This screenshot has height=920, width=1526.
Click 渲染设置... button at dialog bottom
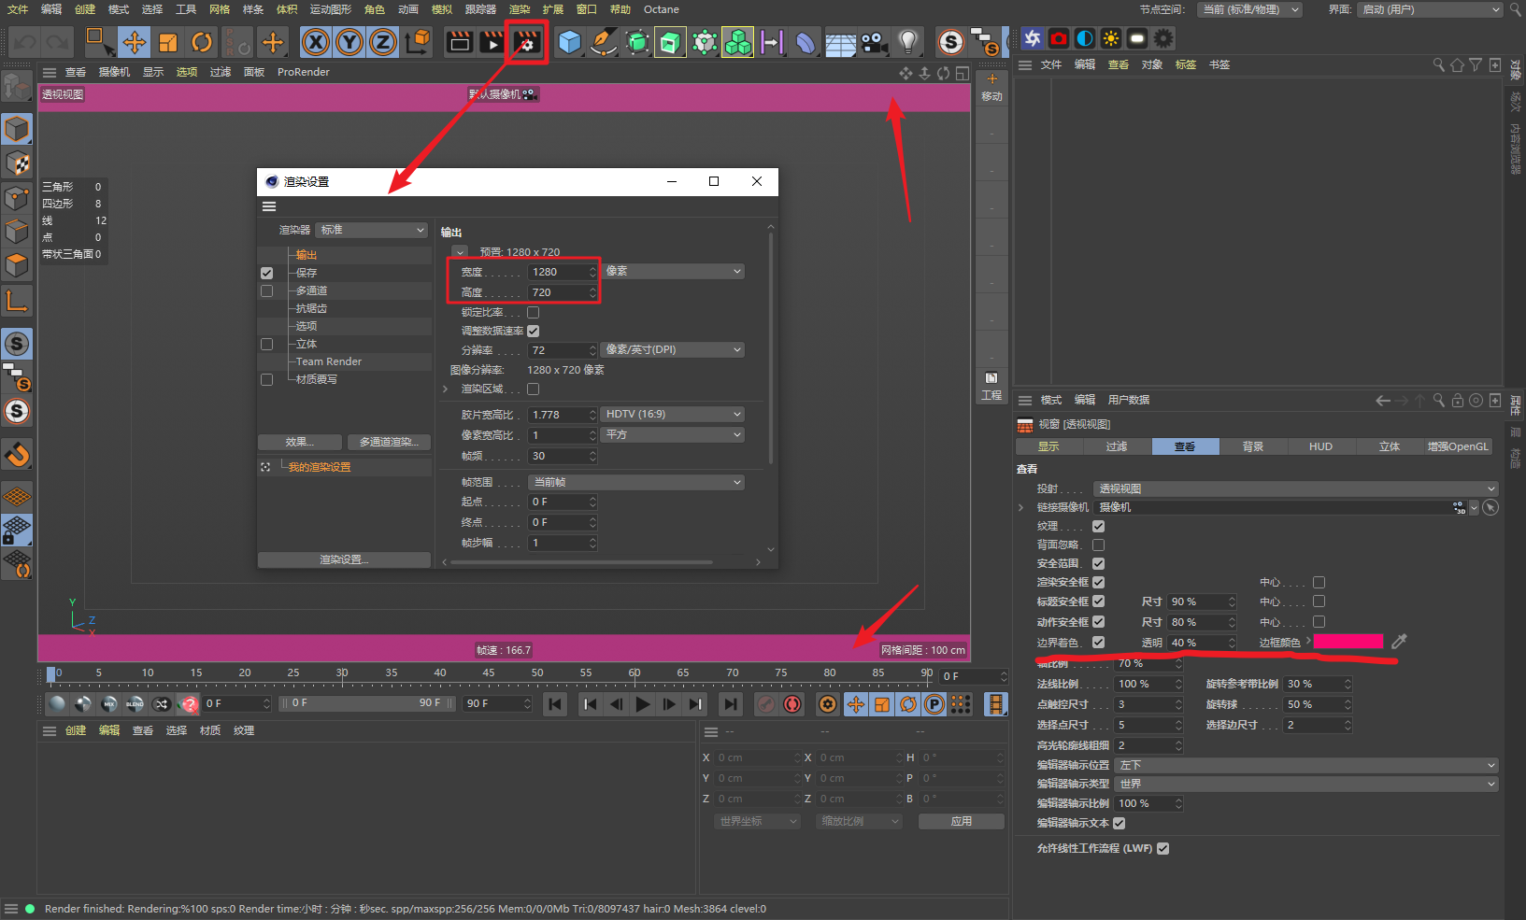344,559
